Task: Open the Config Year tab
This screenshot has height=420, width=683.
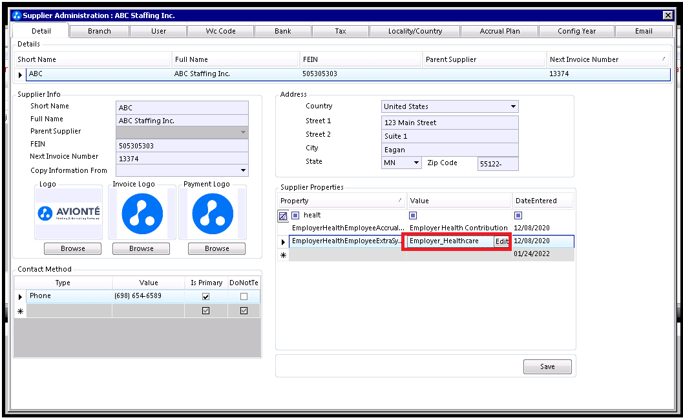Action: tap(577, 32)
